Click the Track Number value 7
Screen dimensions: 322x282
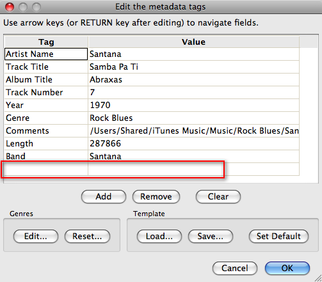click(194, 92)
